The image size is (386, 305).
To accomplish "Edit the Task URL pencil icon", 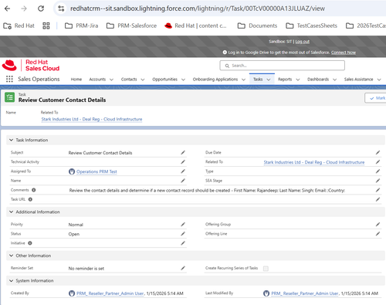I will 378,199.
